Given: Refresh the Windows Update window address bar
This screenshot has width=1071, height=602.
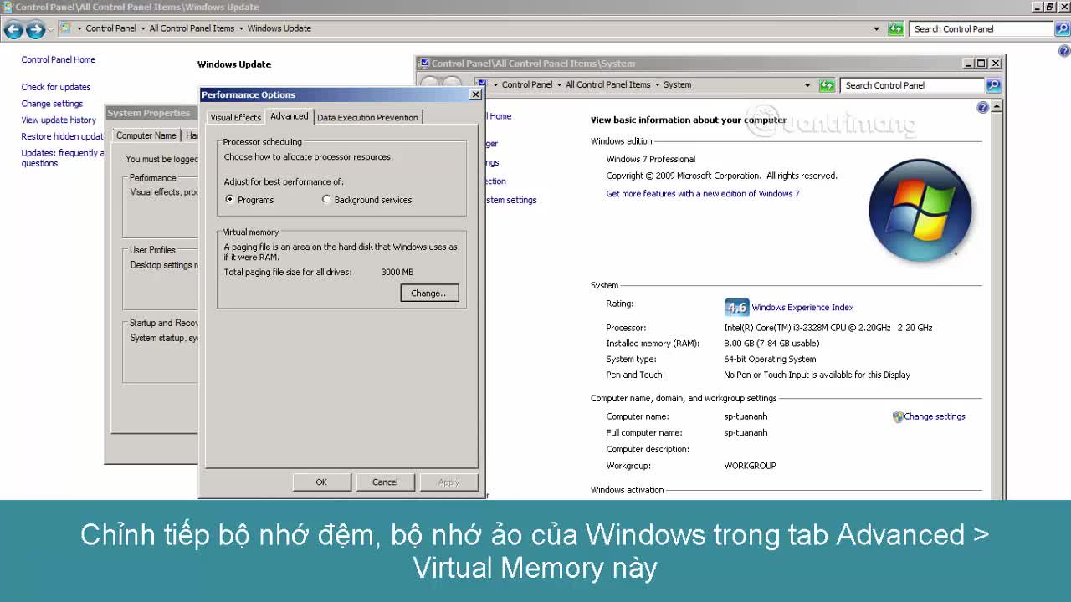Looking at the screenshot, I should [x=896, y=28].
